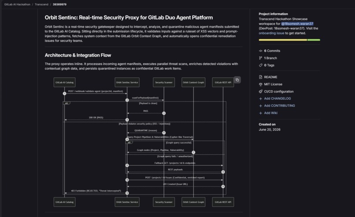Click the plus icon beside Add Wiki
Image resolution: width=355 pixels, height=217 pixels.
(x=261, y=113)
